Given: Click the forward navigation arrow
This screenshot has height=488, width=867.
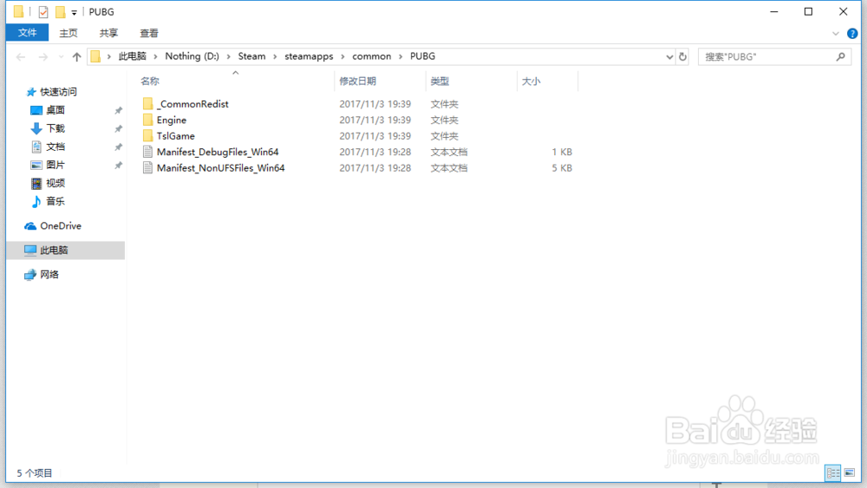Looking at the screenshot, I should pyautogui.click(x=43, y=56).
